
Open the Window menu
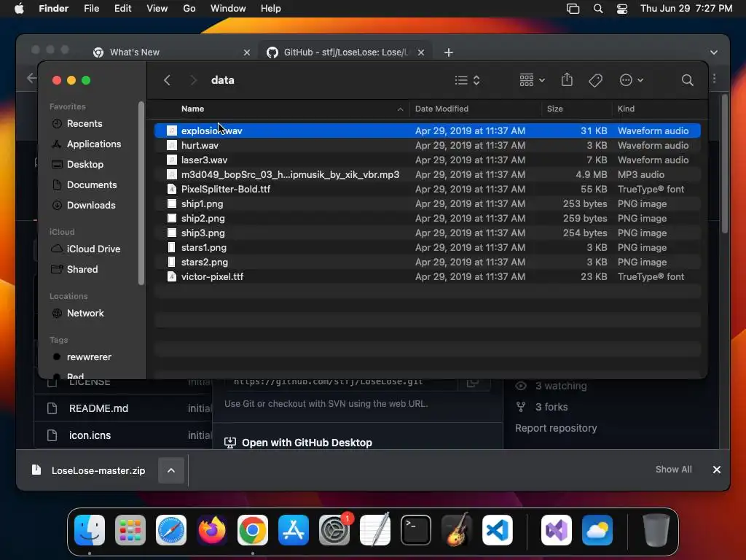tap(228, 9)
